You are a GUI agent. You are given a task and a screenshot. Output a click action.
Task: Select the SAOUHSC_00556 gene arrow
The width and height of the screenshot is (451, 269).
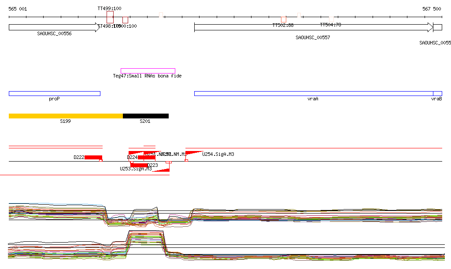point(55,27)
